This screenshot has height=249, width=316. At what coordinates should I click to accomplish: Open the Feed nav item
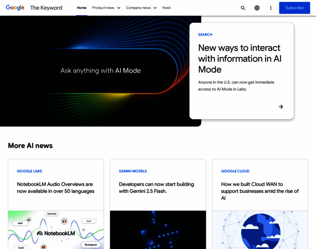(x=166, y=8)
